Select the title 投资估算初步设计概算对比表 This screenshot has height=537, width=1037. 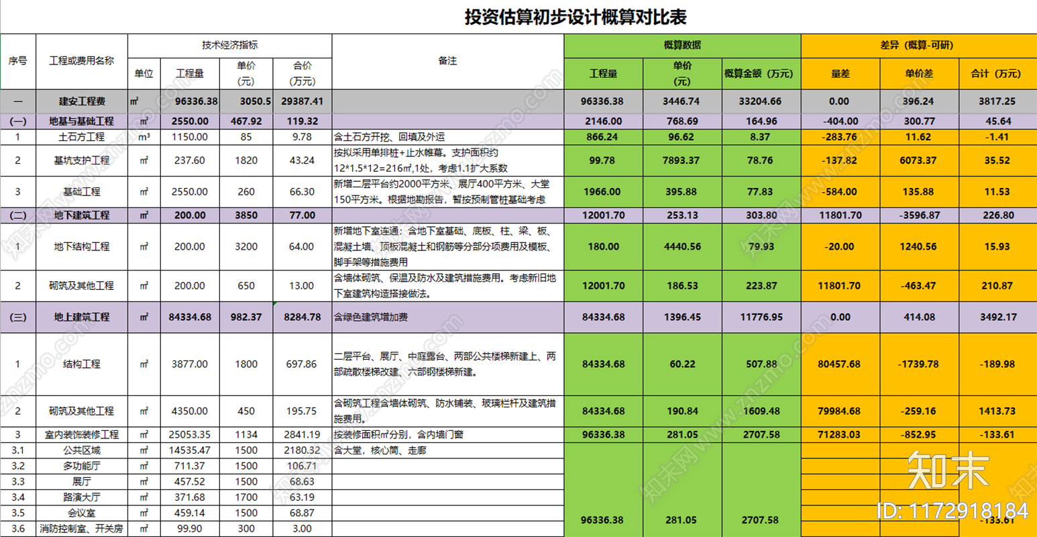(x=576, y=17)
